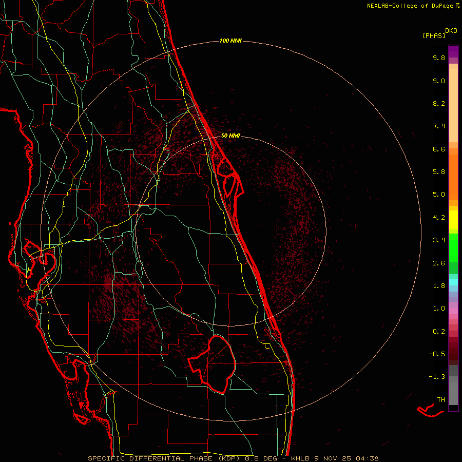Click the 4.2 scale value
Image resolution: width=462 pixels, height=462 pixels.
pyautogui.click(x=439, y=218)
